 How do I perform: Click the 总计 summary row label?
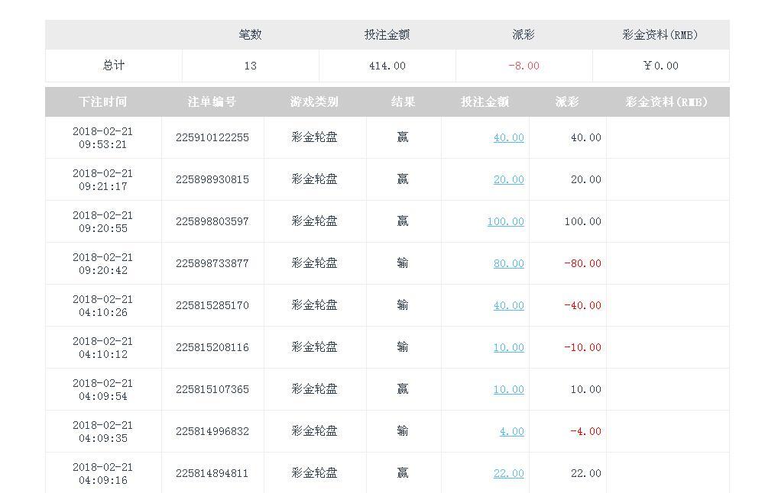point(113,66)
